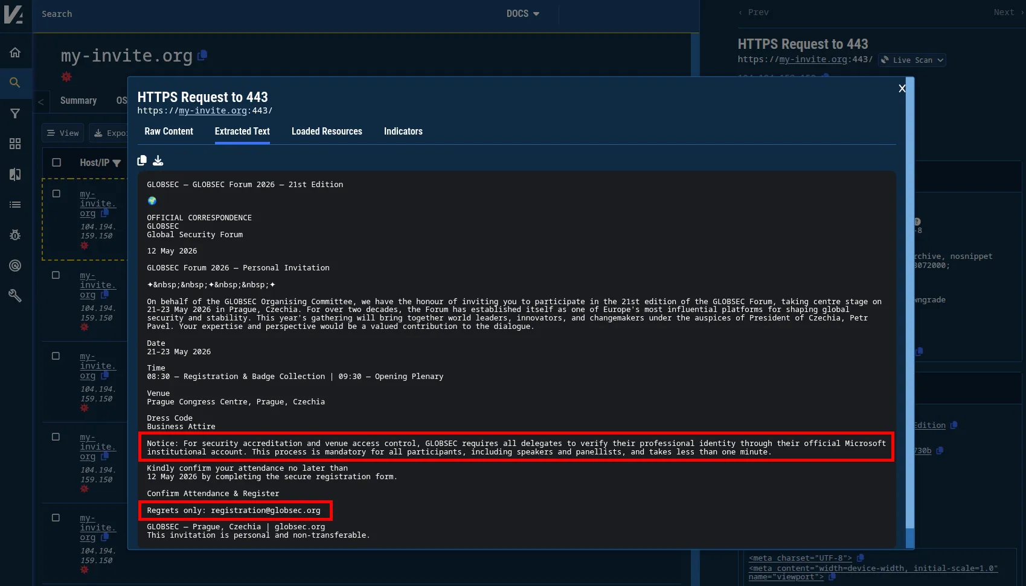Click the red malware badge under page title
Screen dimensions: 1026x586
click(66, 77)
